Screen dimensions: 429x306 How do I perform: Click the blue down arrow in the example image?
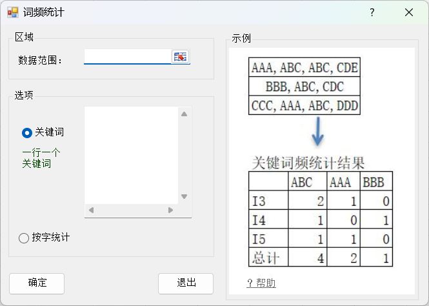coord(317,131)
